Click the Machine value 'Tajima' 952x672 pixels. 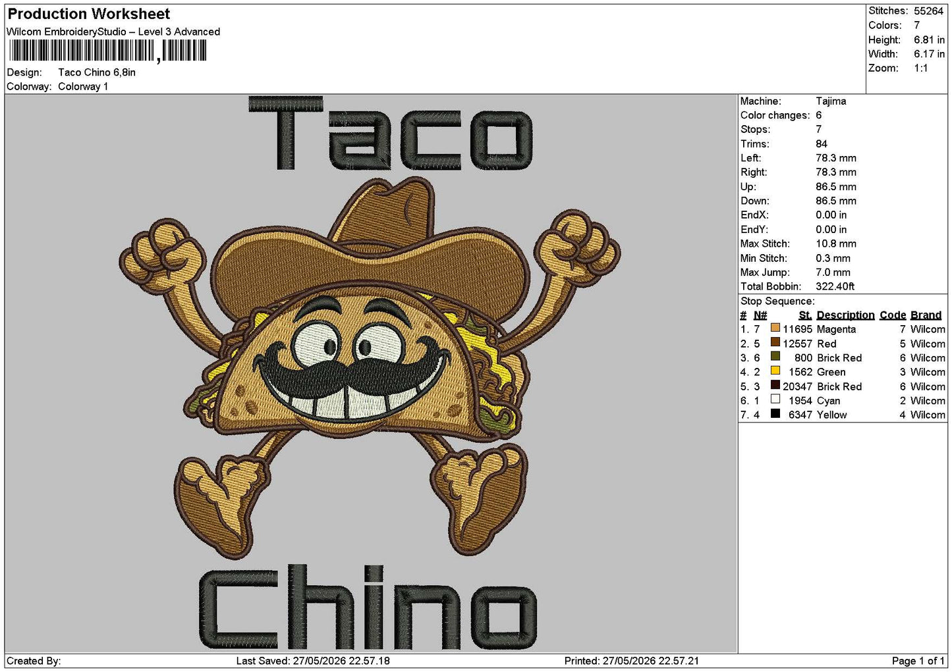pos(831,101)
